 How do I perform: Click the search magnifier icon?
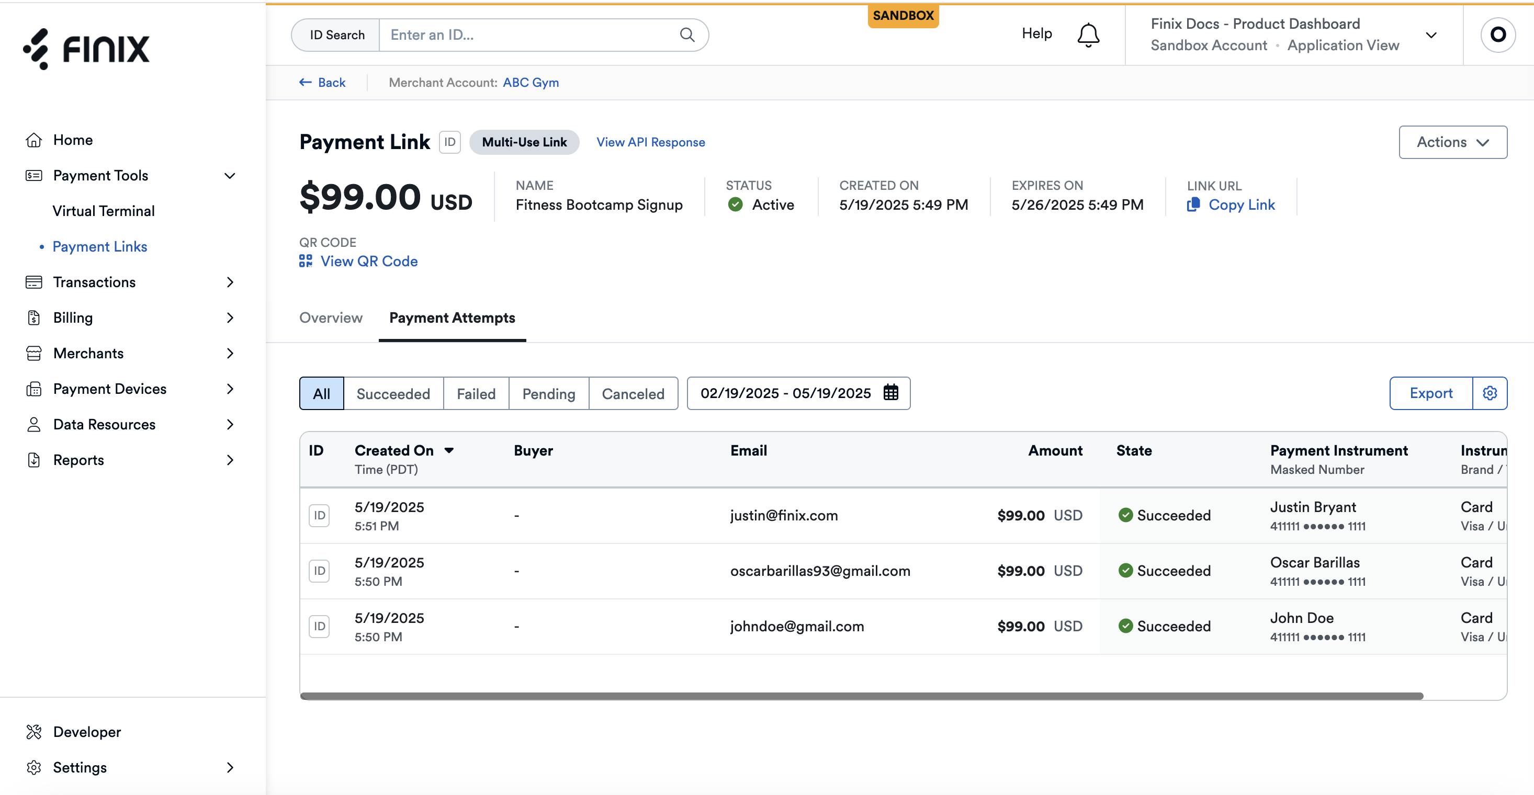(x=687, y=35)
